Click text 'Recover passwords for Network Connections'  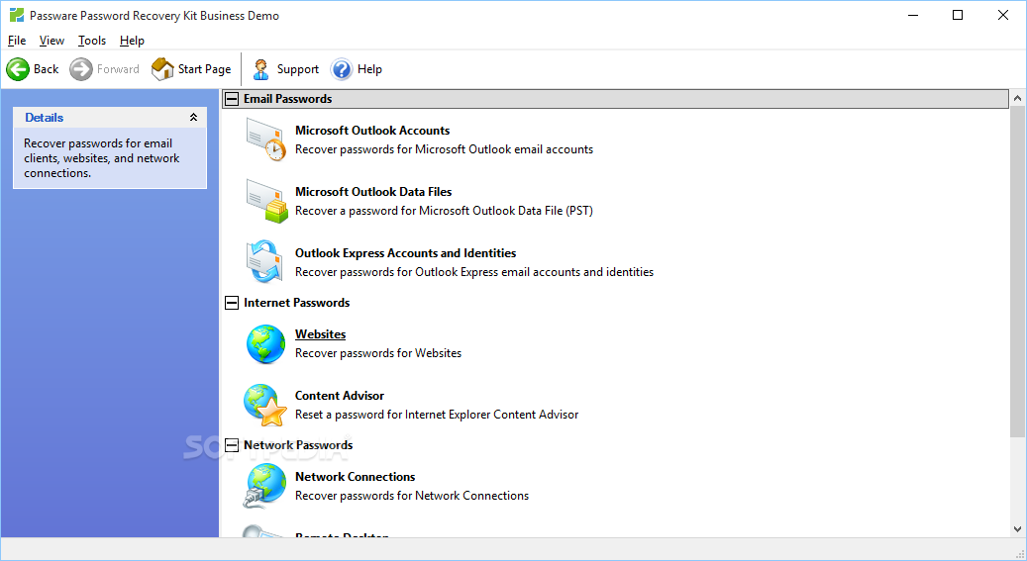click(412, 497)
